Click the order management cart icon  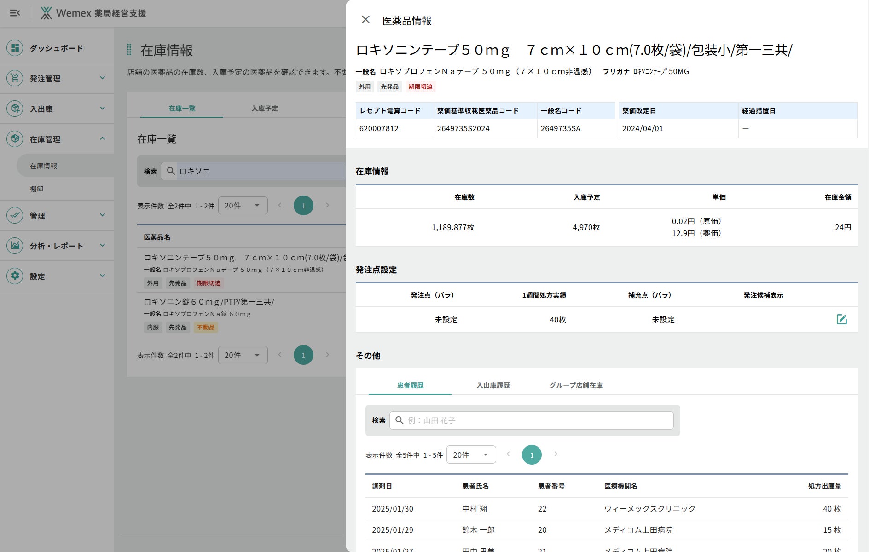click(15, 78)
